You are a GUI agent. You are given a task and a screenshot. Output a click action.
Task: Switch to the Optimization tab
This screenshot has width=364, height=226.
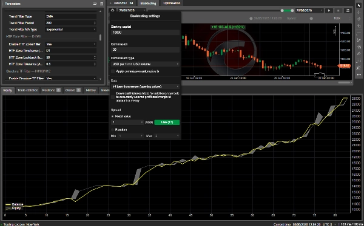click(172, 3)
